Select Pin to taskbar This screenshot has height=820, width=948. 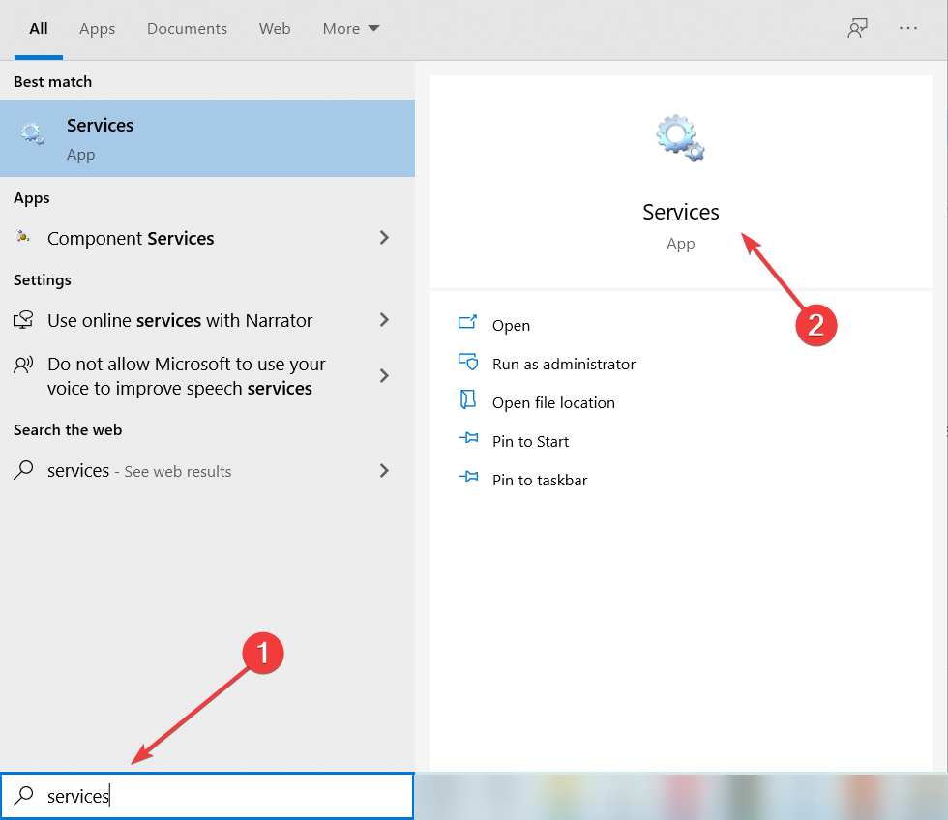click(540, 480)
